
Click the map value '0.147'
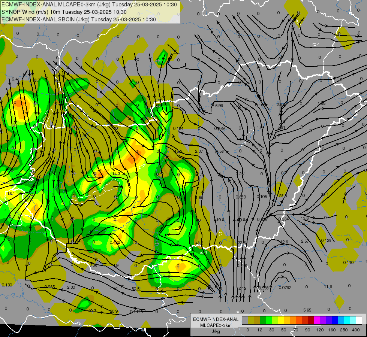coord(135,312)
